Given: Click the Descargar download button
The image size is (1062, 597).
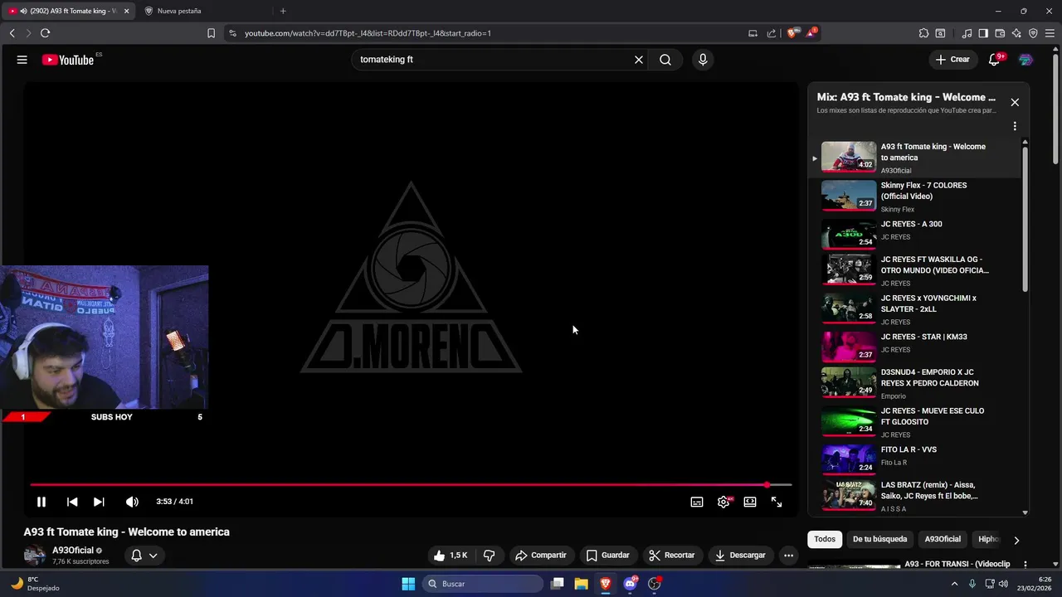Looking at the screenshot, I should pyautogui.click(x=740, y=556).
